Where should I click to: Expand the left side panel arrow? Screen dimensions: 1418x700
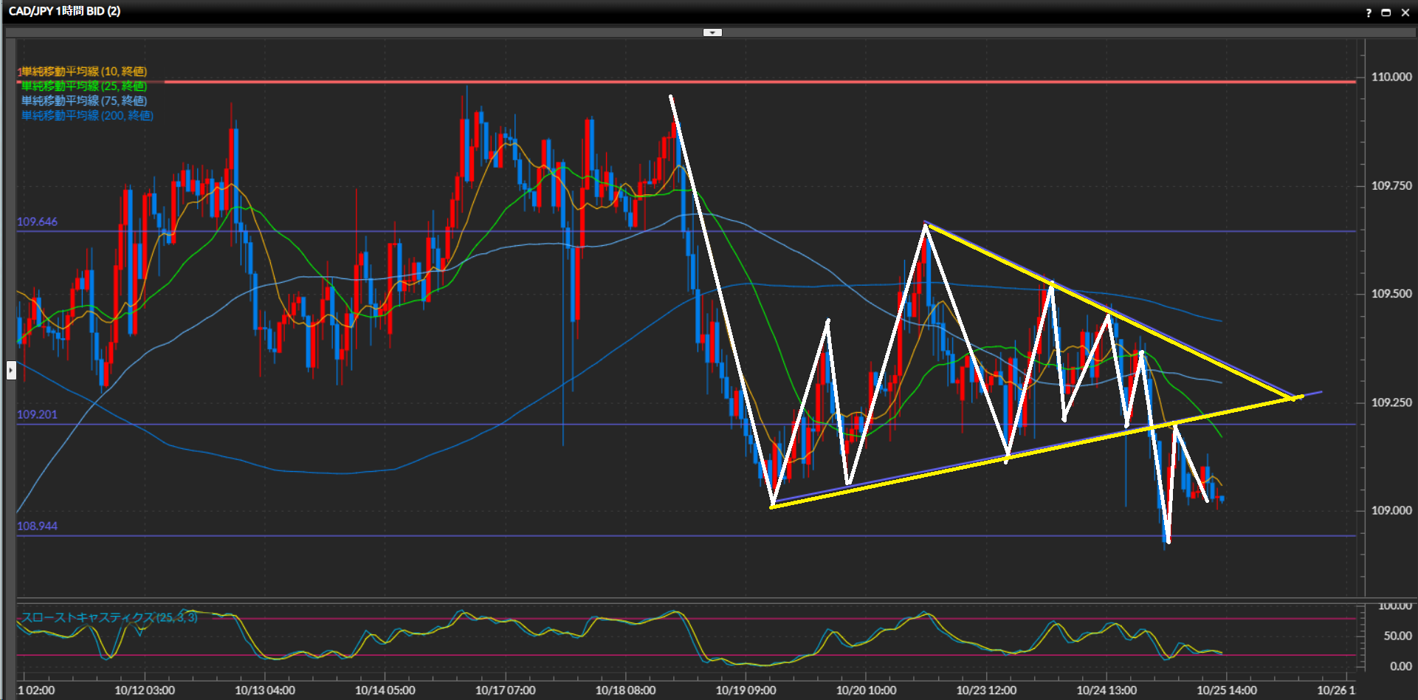tap(11, 370)
